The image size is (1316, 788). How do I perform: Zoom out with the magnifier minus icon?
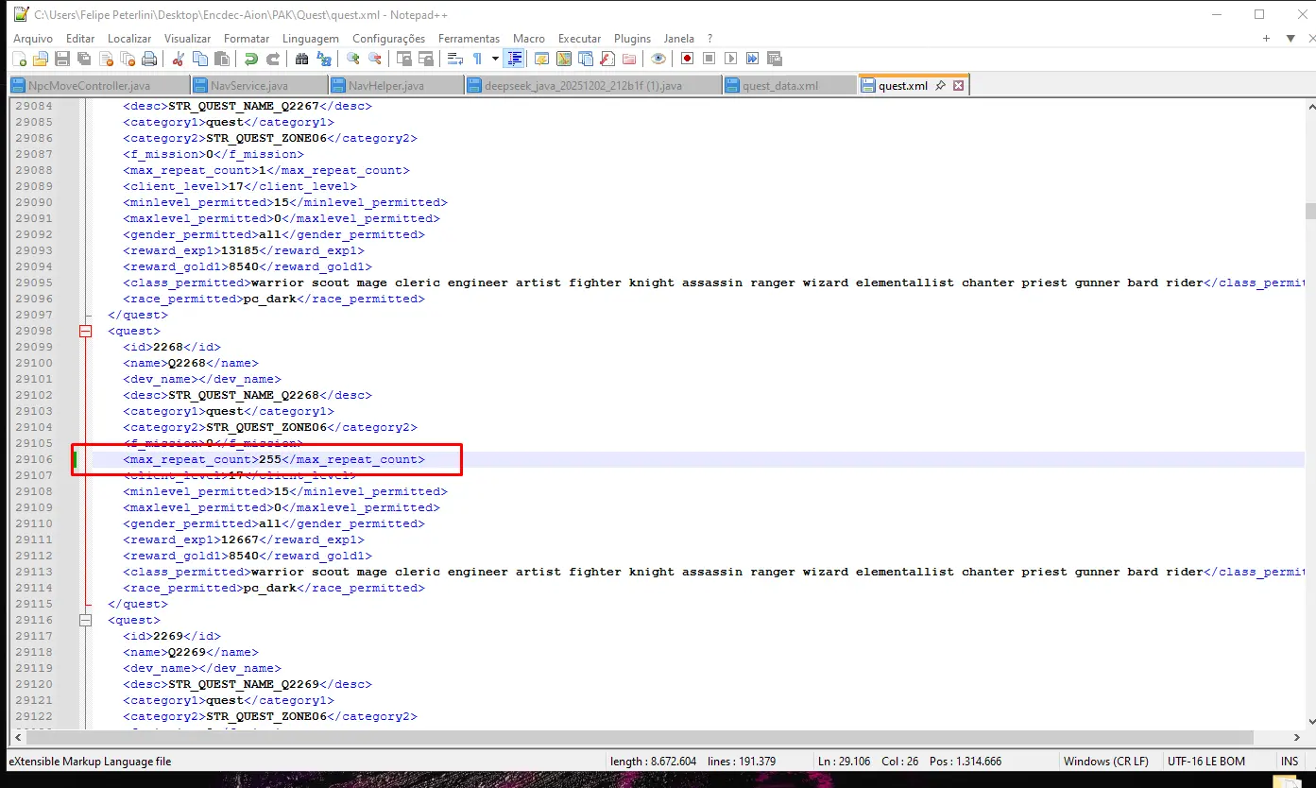374,59
